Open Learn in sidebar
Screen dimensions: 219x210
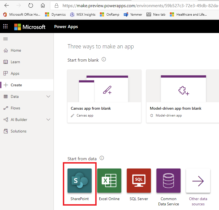click(27, 62)
